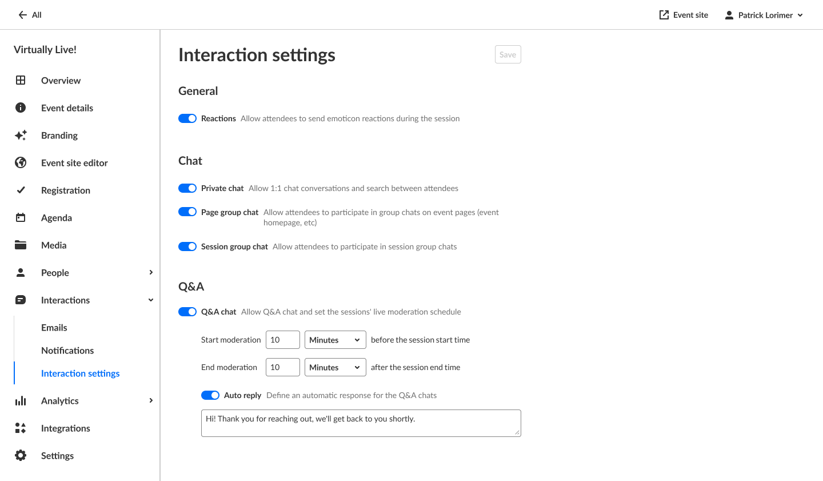Click the Agenda calendar icon

point(21,217)
